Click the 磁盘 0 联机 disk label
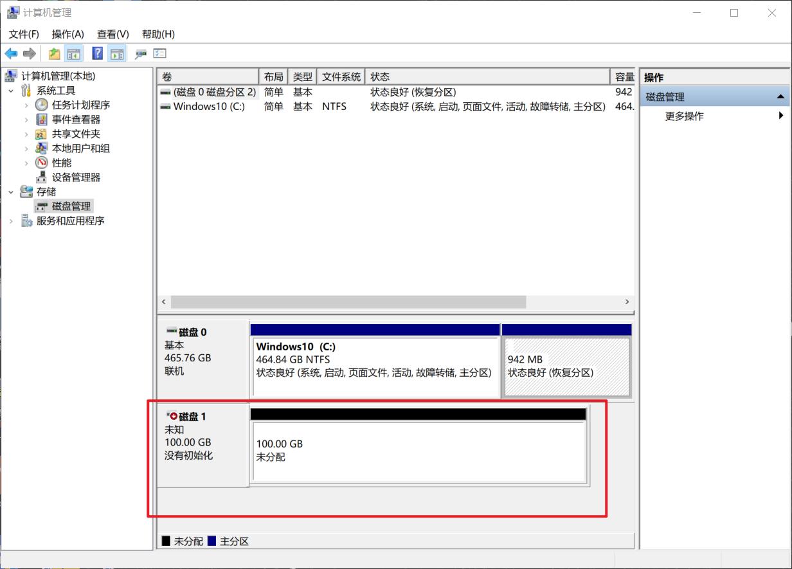Screen dimensions: 792x569 (x=203, y=360)
